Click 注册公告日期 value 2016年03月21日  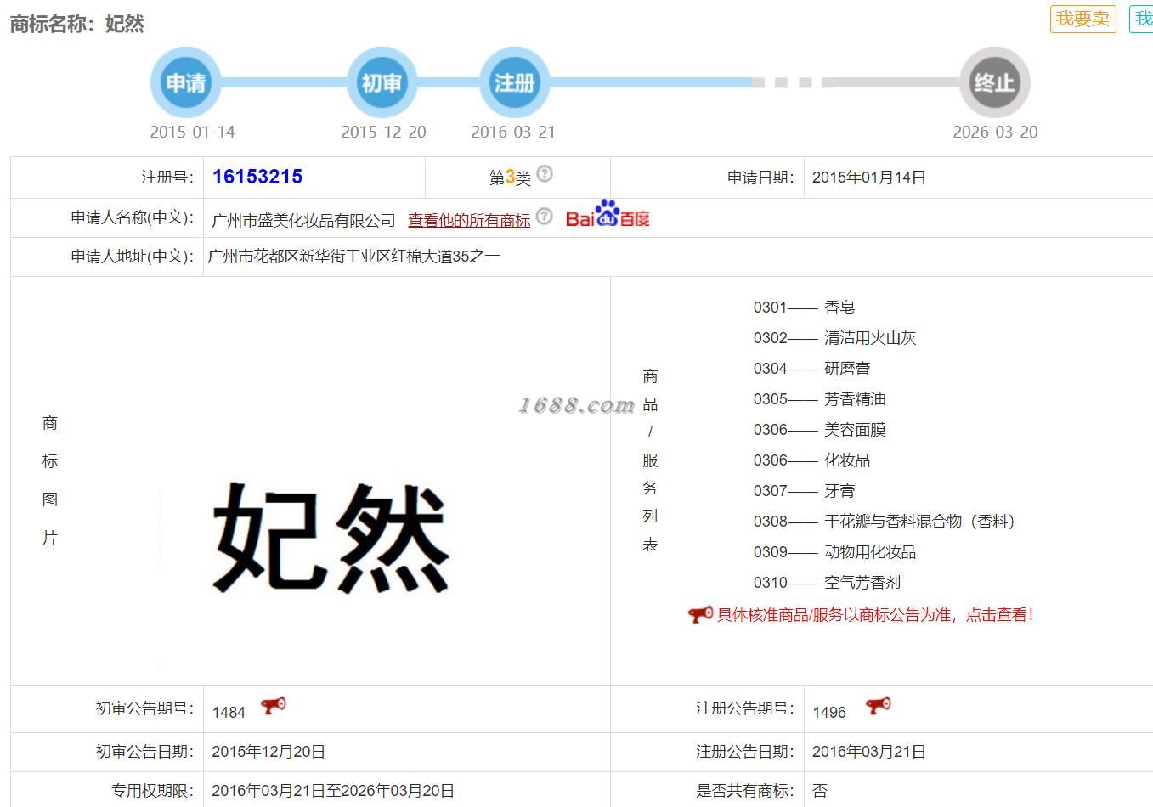pos(868,752)
